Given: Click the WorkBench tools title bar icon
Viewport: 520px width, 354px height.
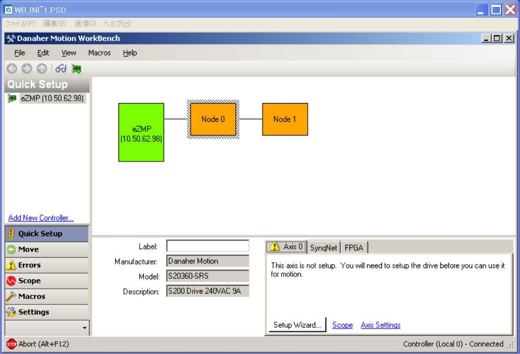Looking at the screenshot, I should point(11,38).
